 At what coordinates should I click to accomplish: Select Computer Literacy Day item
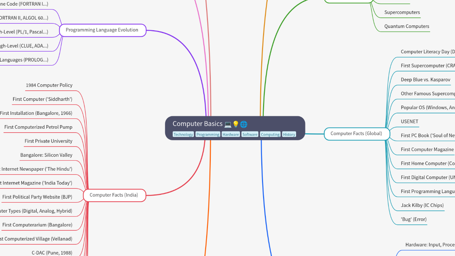click(428, 52)
